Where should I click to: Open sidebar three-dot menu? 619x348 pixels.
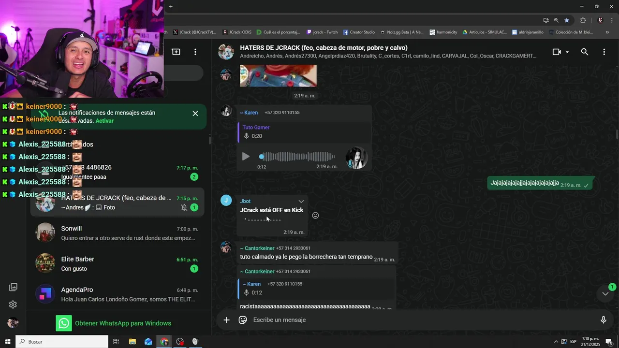tap(195, 52)
